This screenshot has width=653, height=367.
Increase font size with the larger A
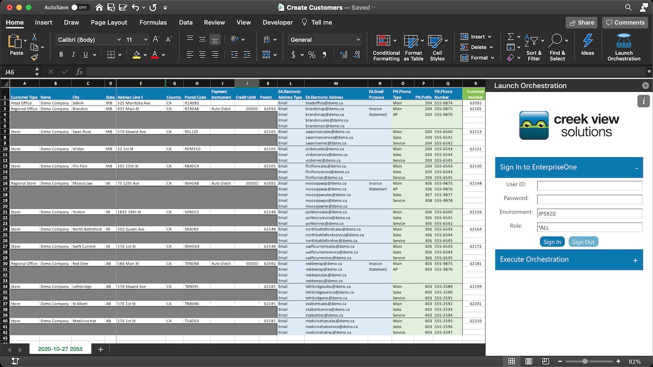coord(156,40)
